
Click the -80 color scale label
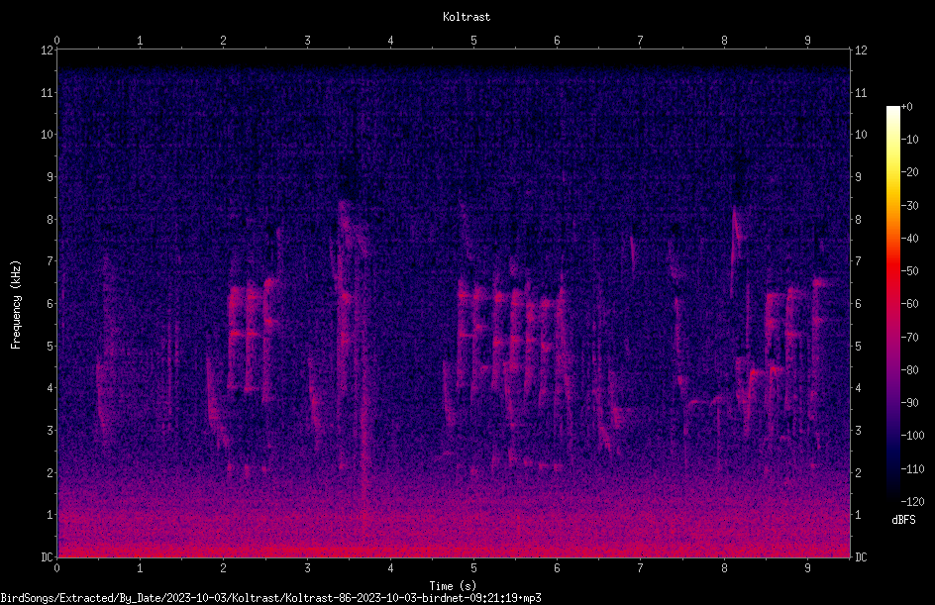coord(909,370)
